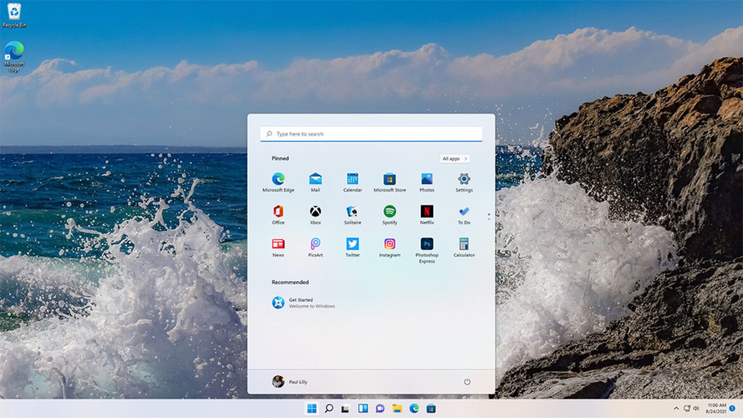Image resolution: width=743 pixels, height=418 pixels.
Task: Open Spotify from pinned apps
Action: click(x=389, y=215)
